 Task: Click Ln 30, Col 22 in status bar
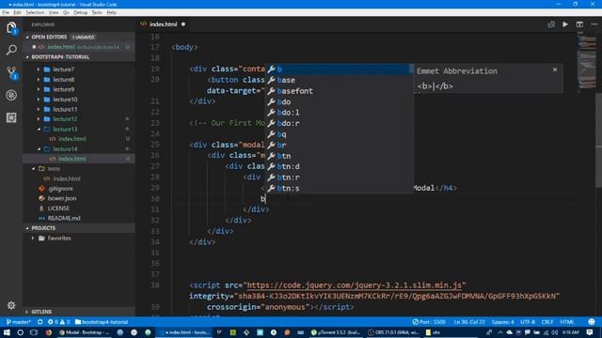pyautogui.click(x=469, y=322)
